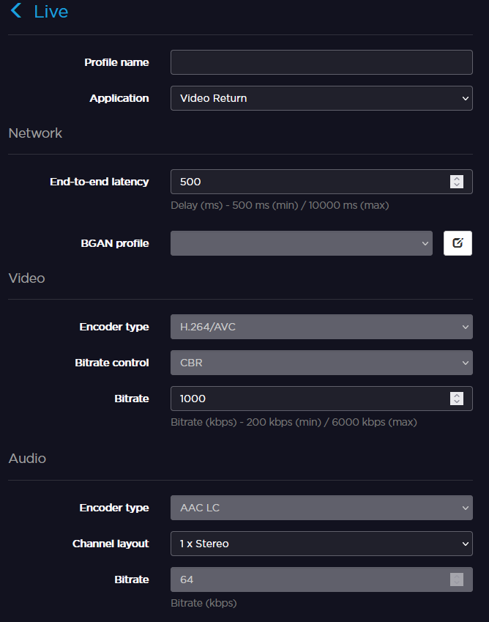Lower Video Bitrate using the down arrow
Viewport: 489px width, 622px height.
(457, 402)
